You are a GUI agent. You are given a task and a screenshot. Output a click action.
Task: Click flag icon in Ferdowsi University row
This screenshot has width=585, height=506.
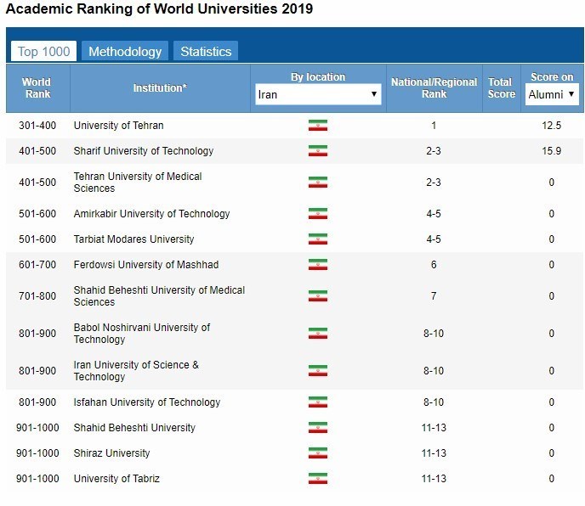317,265
